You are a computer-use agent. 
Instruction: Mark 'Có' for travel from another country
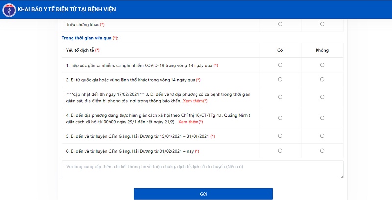[x=280, y=79]
